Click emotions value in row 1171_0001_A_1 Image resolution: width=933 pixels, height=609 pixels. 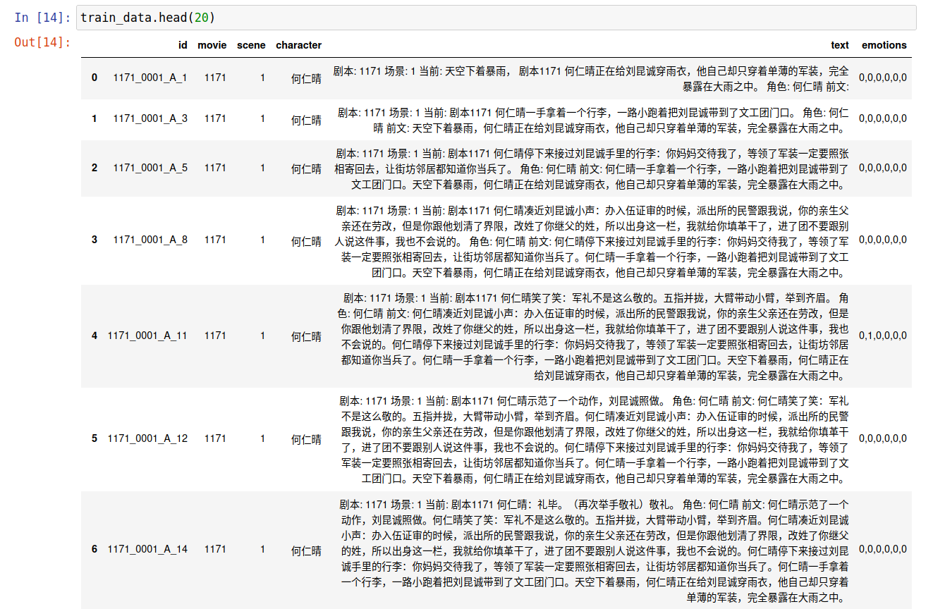coord(883,78)
